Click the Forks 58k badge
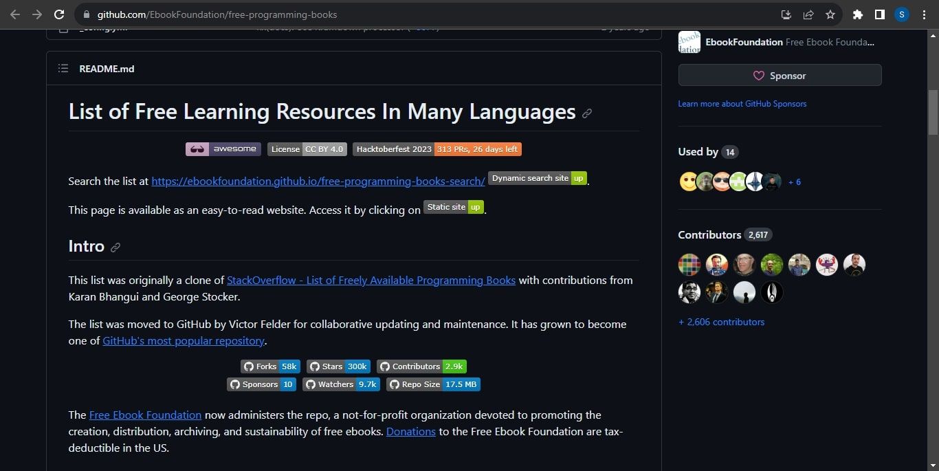The width and height of the screenshot is (939, 471). [x=269, y=366]
